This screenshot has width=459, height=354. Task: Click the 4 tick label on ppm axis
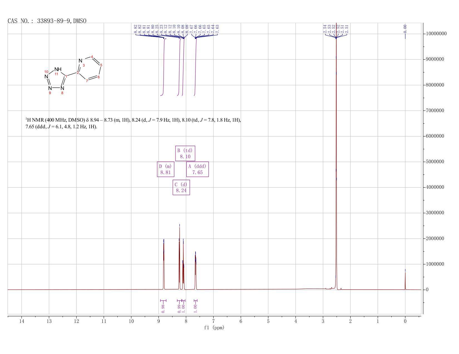tap(296, 321)
